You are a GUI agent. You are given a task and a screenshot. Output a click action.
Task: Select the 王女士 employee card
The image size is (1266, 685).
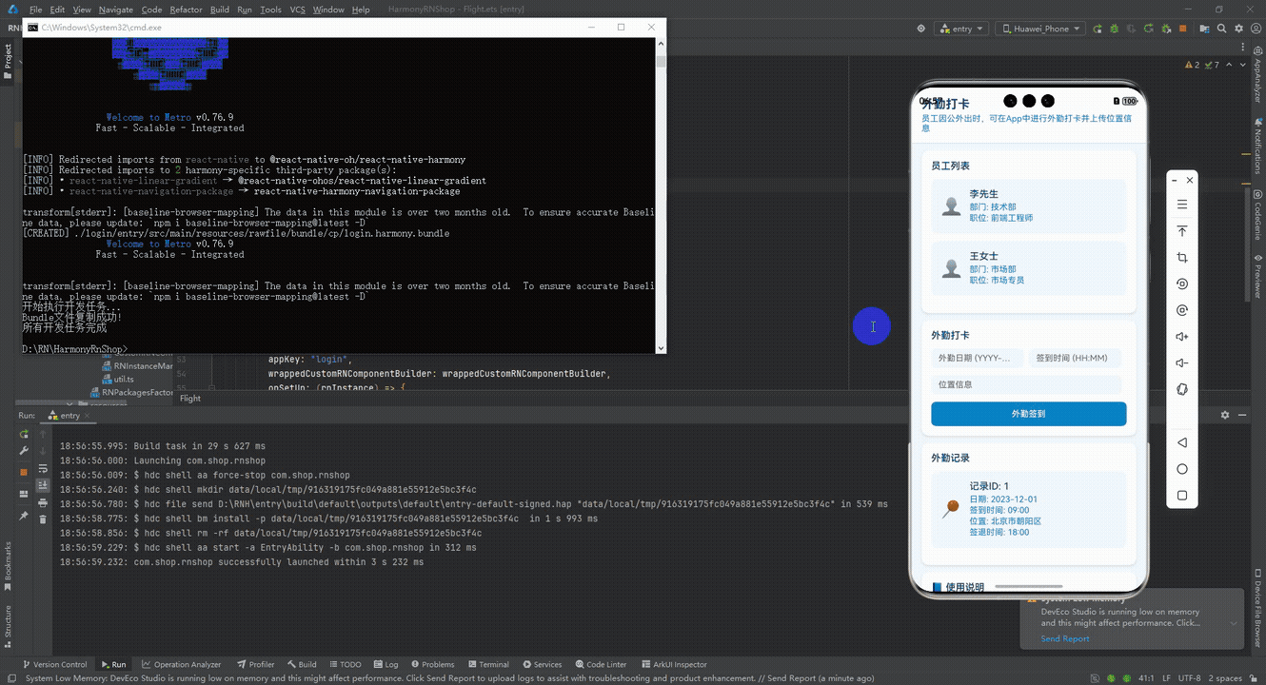(x=1028, y=267)
